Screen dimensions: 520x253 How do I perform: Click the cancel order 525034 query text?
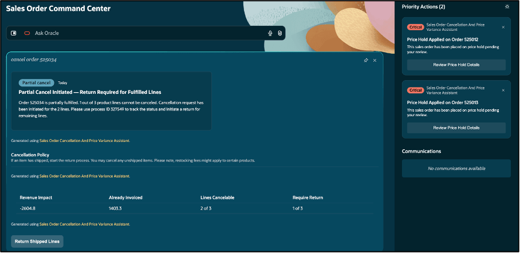coord(34,60)
